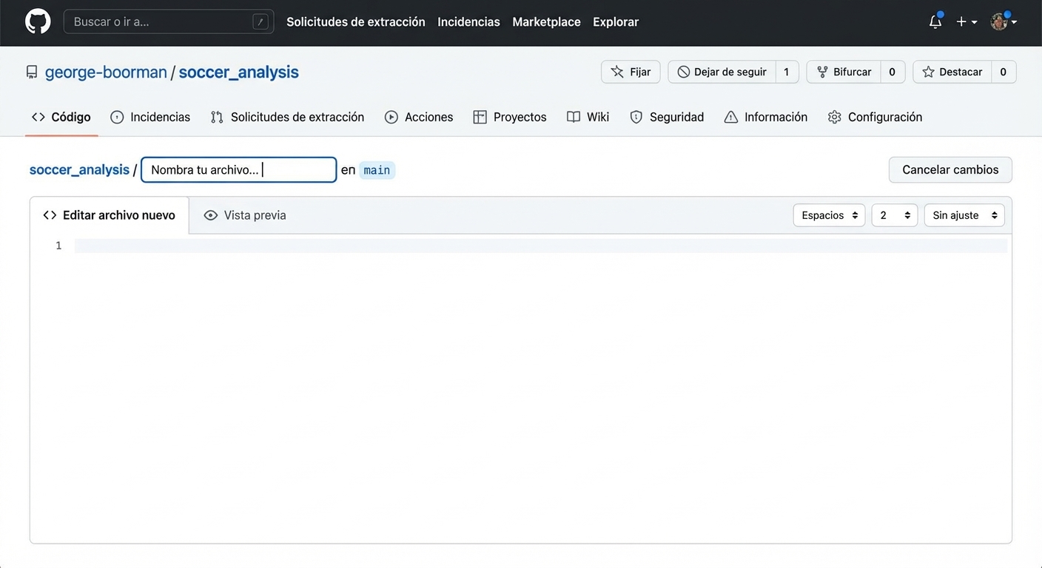
Task: Open soccer_analysis repository title link
Action: click(x=238, y=72)
